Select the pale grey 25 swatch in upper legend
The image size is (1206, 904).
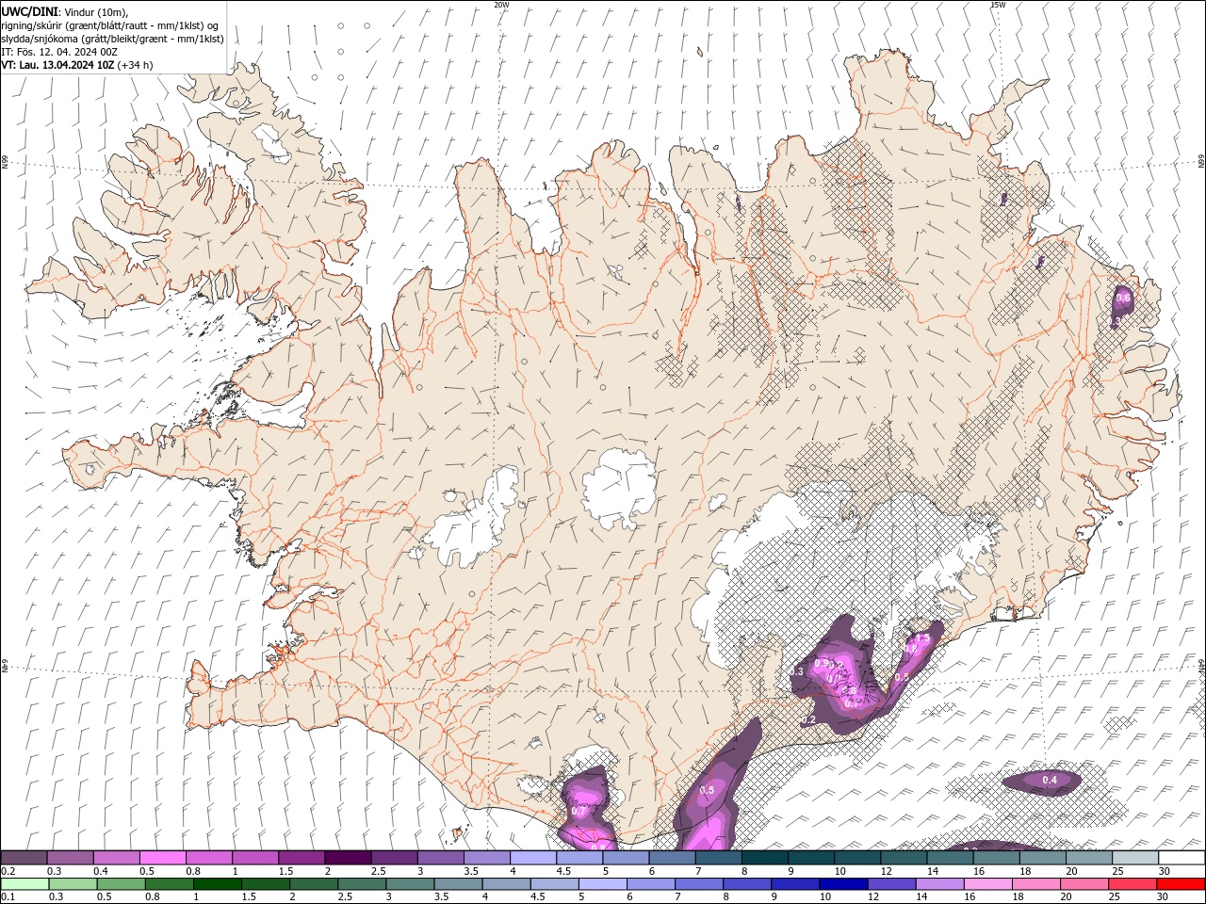(x=1135, y=858)
